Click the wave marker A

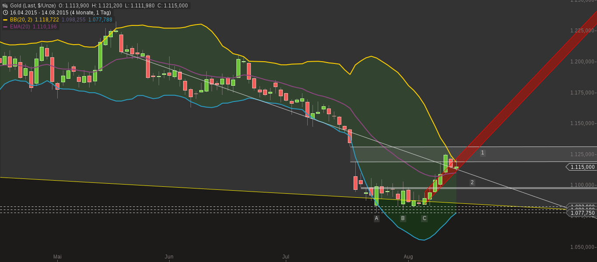pyautogui.click(x=376, y=218)
